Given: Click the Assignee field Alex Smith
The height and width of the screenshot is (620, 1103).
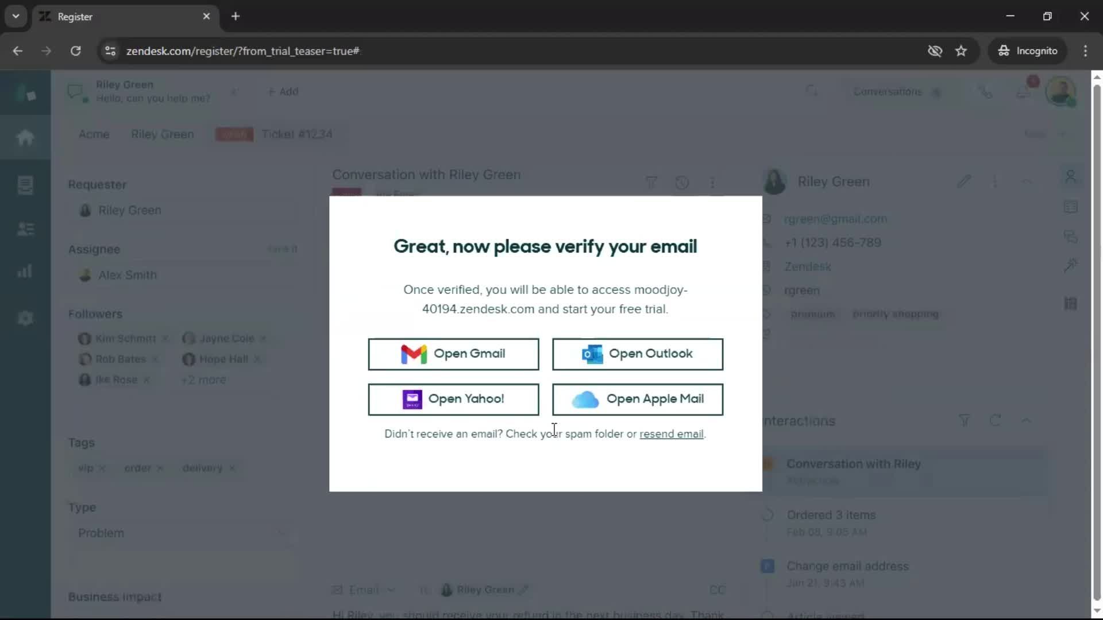Looking at the screenshot, I should click(183, 276).
